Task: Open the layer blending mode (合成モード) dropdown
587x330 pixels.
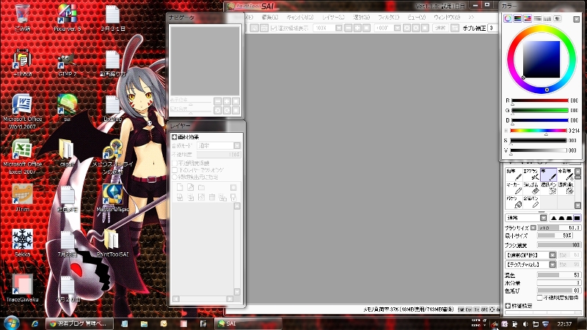Action: [x=237, y=145]
